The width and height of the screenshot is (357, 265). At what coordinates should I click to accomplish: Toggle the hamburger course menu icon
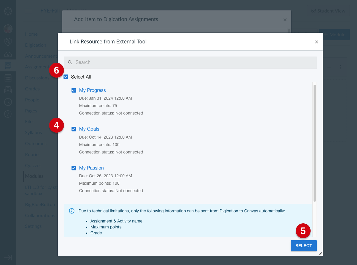tap(29, 11)
